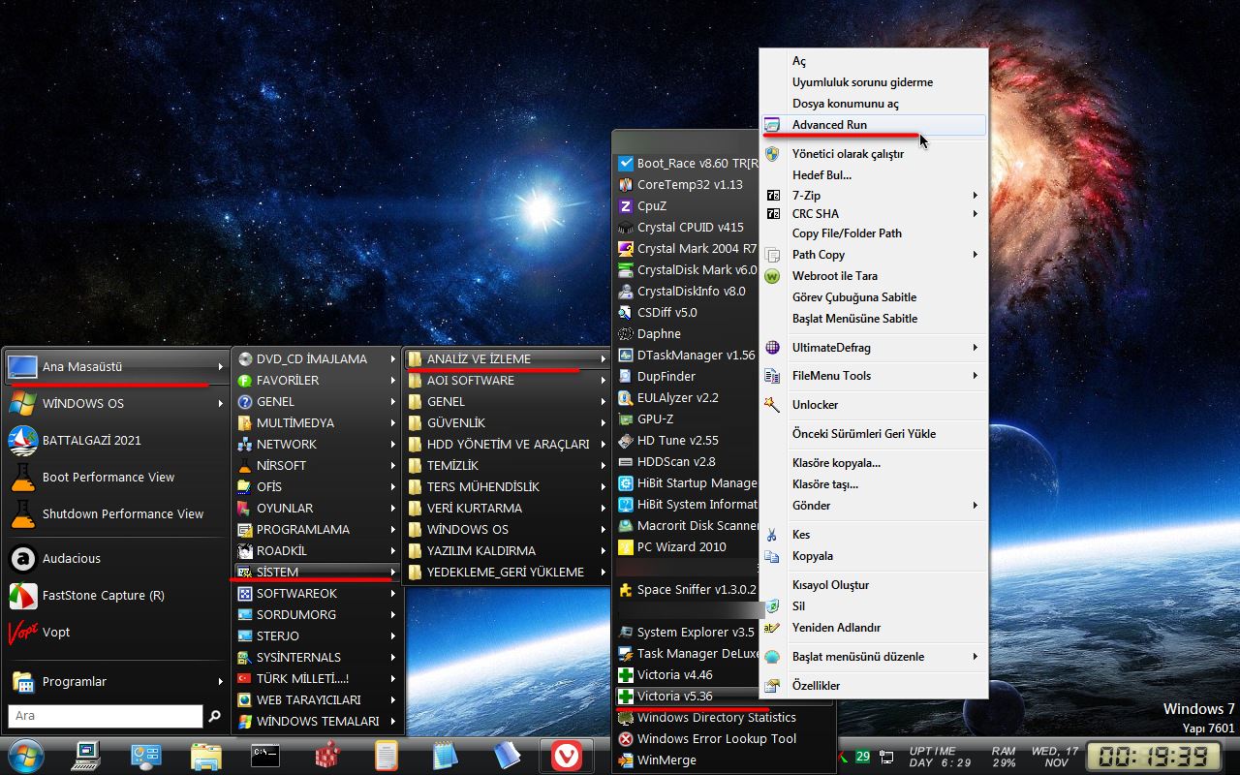Click the Windows Start orb
1240x775 pixels.
coord(25,755)
